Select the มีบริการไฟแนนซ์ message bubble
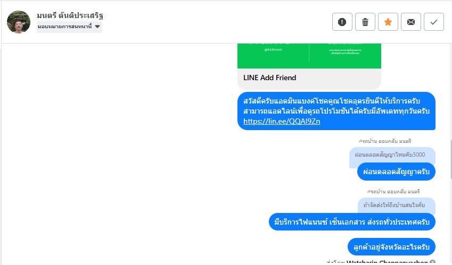The image size is (452, 265). (x=352, y=222)
